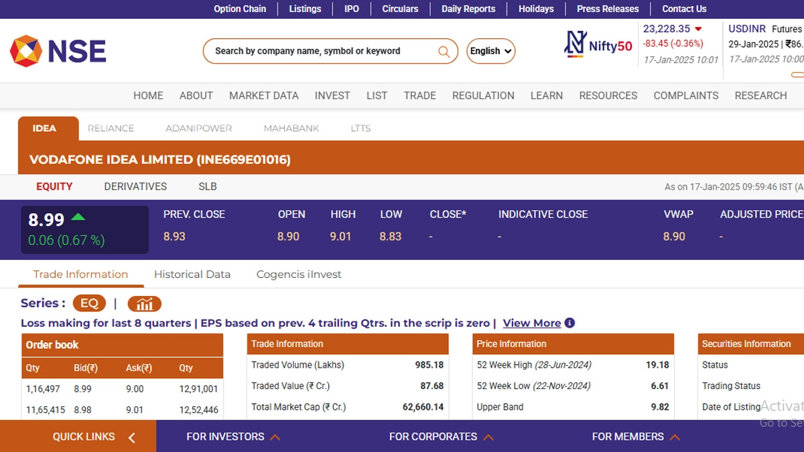Image resolution: width=804 pixels, height=452 pixels.
Task: Open the English language dropdown
Action: pos(490,52)
